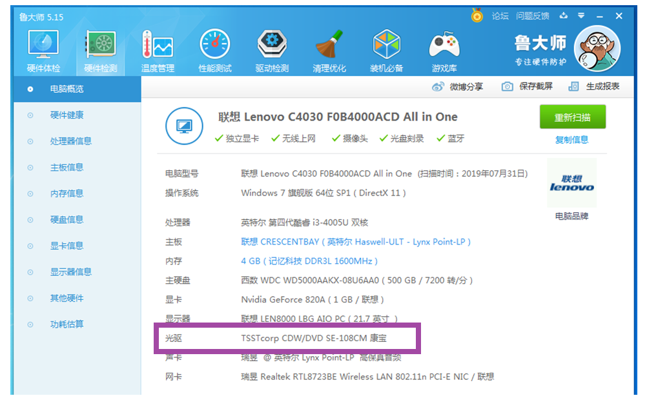Click the 瑞昱 Lynx Point-LP sound card text
Screen dimensions: 658x398
pyautogui.click(x=321, y=357)
